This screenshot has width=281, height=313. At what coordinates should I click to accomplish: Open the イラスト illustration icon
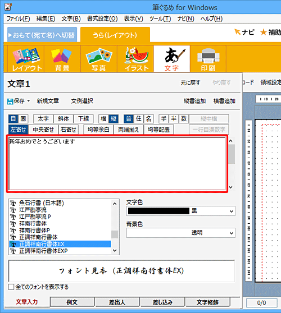coord(135,59)
